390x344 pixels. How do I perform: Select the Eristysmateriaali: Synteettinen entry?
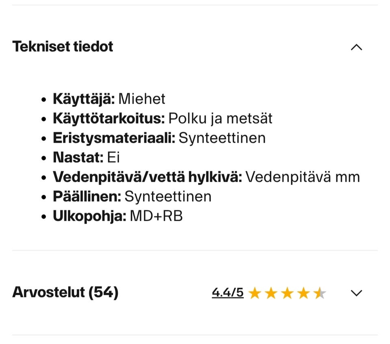coord(159,137)
